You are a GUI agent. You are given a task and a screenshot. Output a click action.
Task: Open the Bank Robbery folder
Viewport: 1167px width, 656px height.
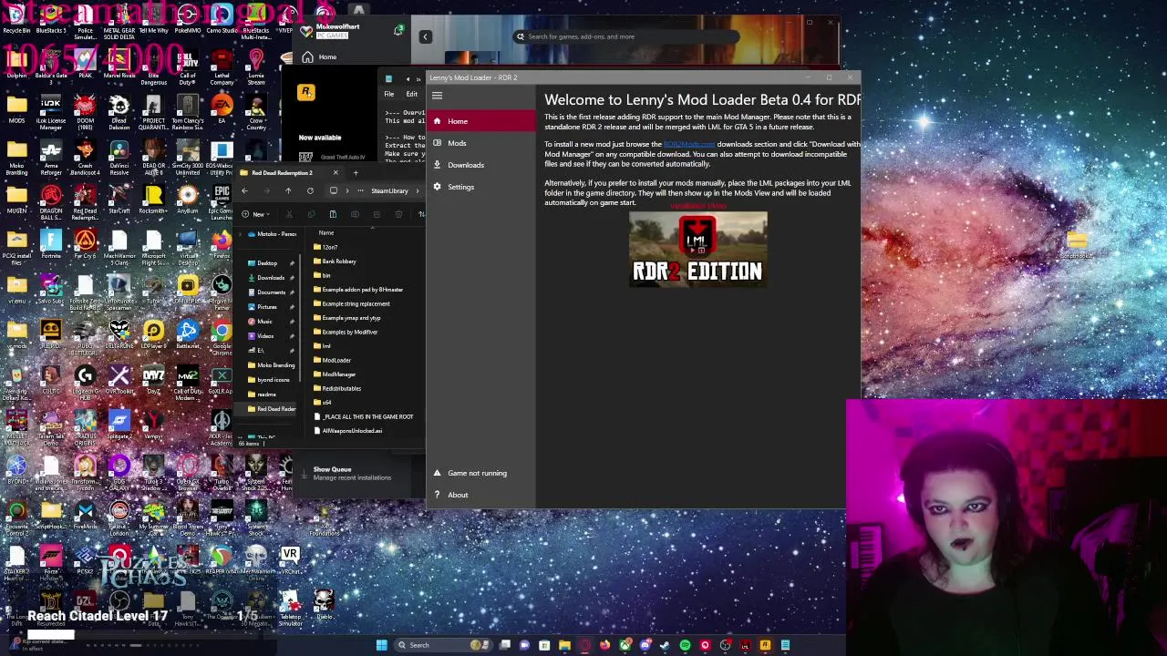click(x=335, y=261)
